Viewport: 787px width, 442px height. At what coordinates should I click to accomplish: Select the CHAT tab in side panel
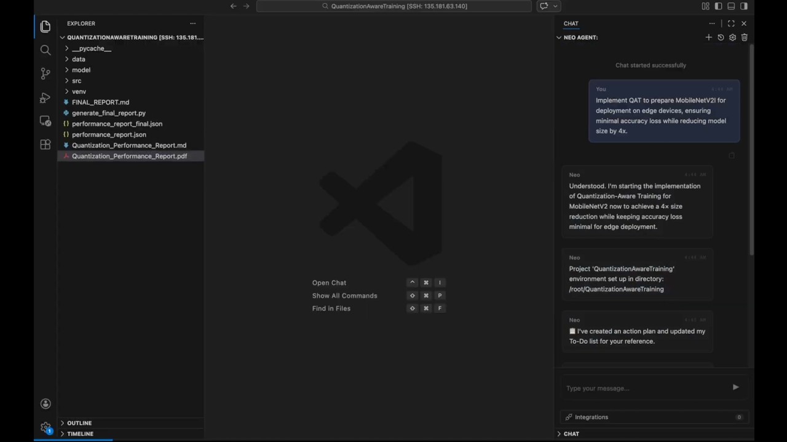pos(571,23)
